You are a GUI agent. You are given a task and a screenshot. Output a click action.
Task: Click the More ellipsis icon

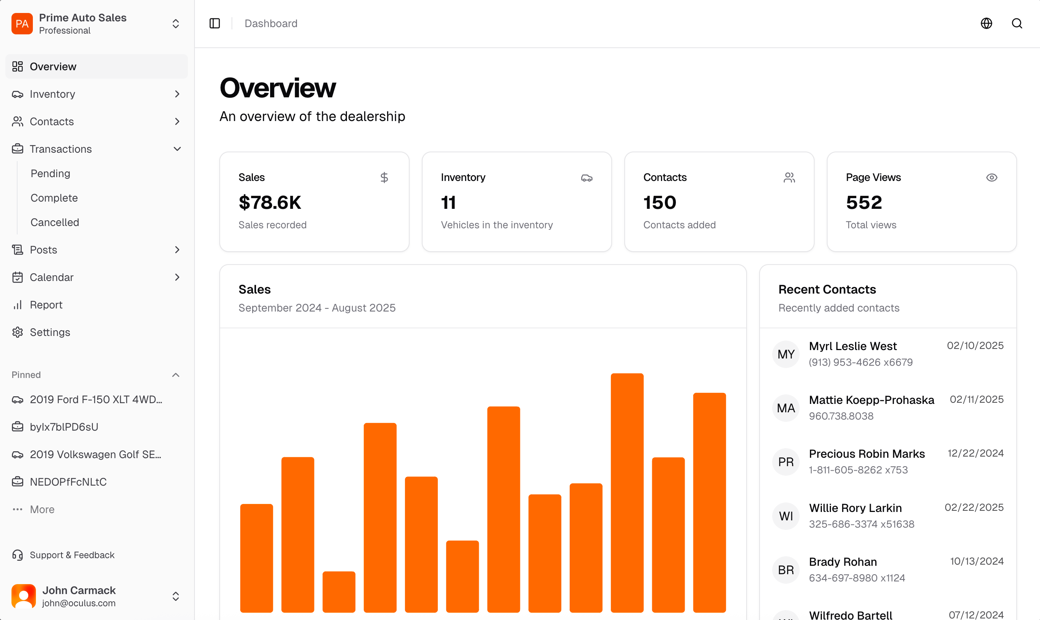click(x=18, y=509)
